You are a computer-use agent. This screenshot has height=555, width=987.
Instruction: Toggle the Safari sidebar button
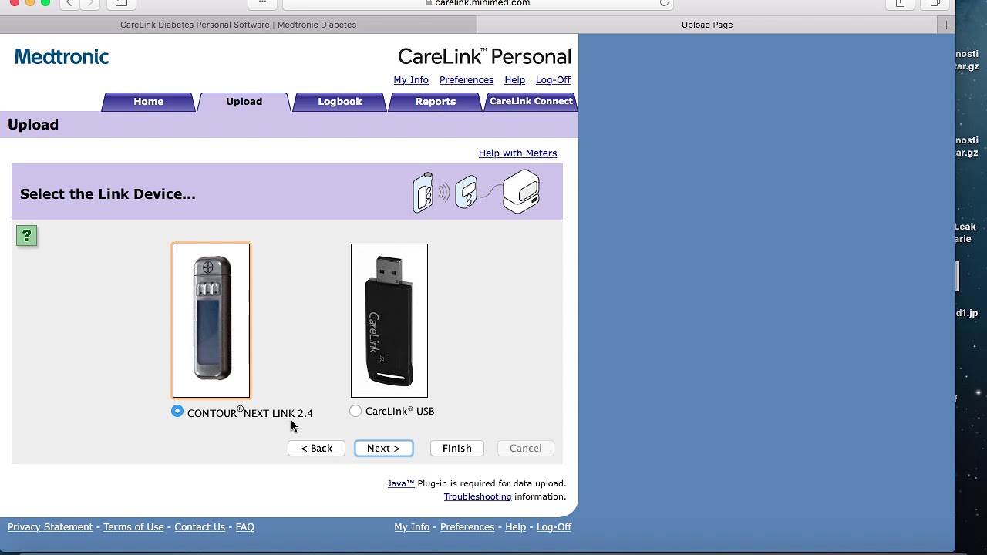point(121,3)
